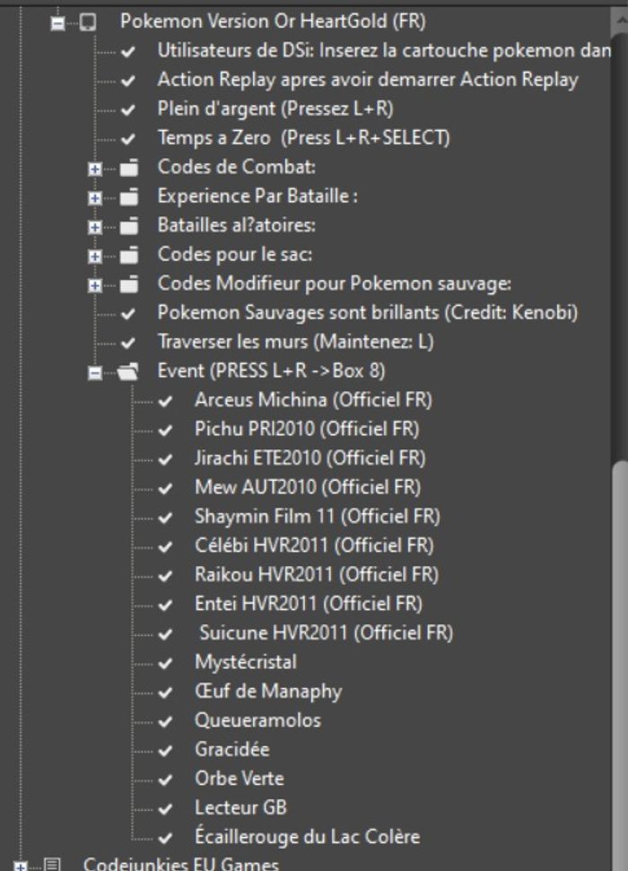Expand the Experience Par Bataille folder
628x871 pixels.
(x=95, y=197)
